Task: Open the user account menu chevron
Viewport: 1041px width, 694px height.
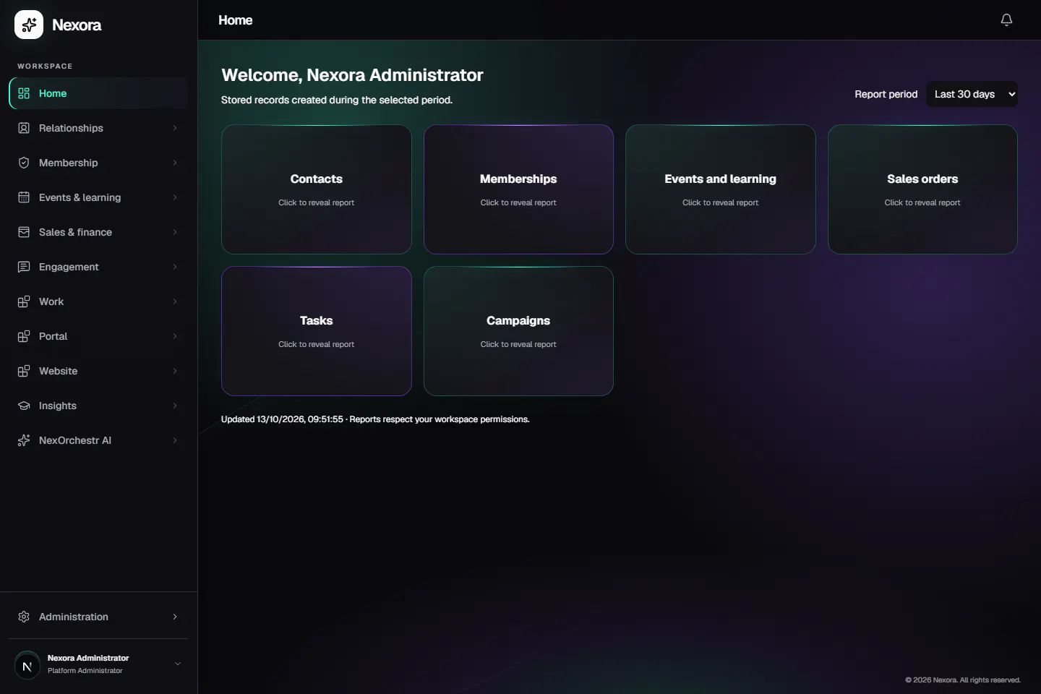Action: (178, 664)
